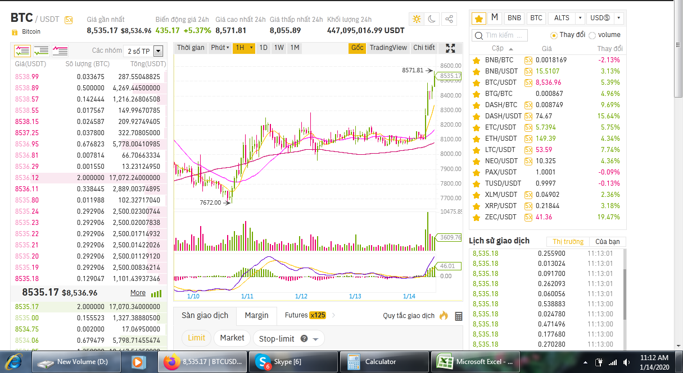Open the Phút interval dropdown
Screen dimensions: 683x373
(220, 48)
